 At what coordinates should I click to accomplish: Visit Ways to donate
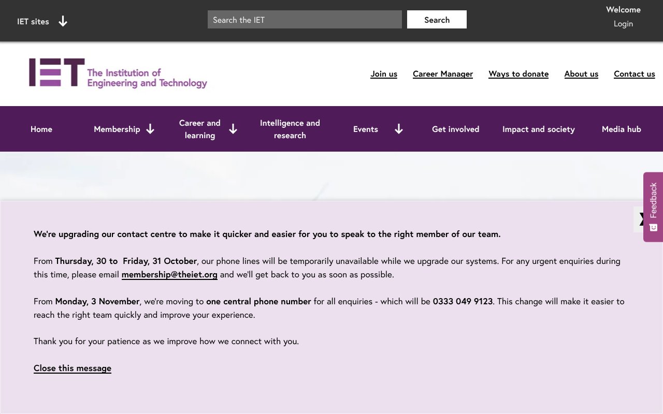518,73
